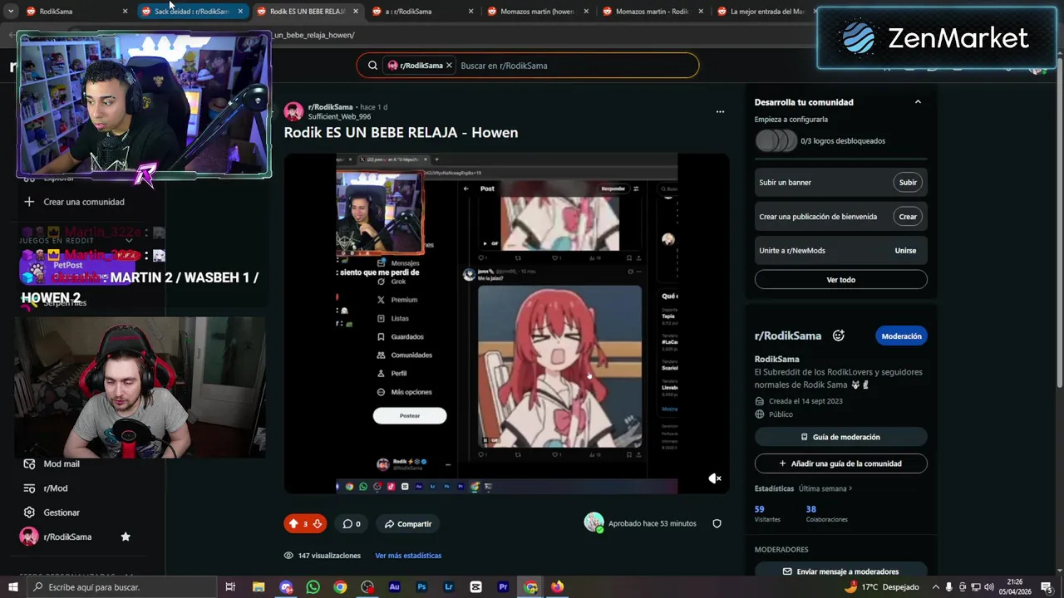Click the poster avatar of Sufficient_Web_996
The image size is (1064, 598).
click(293, 111)
